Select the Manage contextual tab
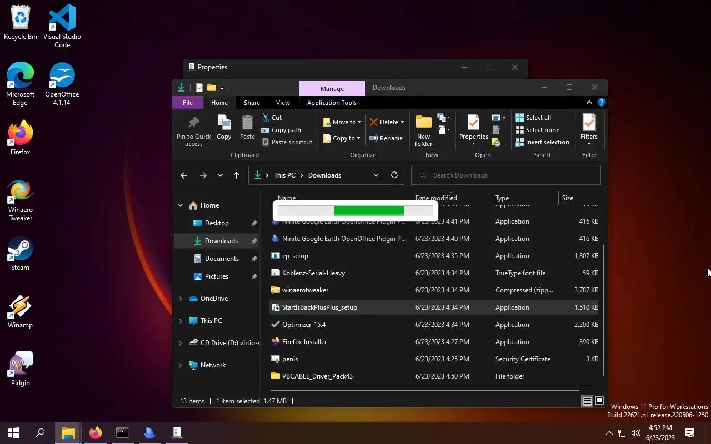 pos(332,88)
